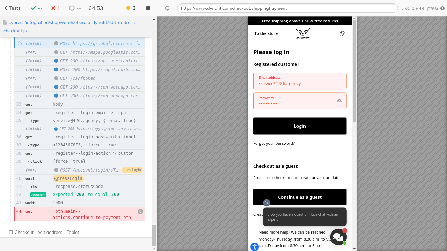
Task: Open viewport size 390 x 844 dropdown
Action: pos(419,8)
